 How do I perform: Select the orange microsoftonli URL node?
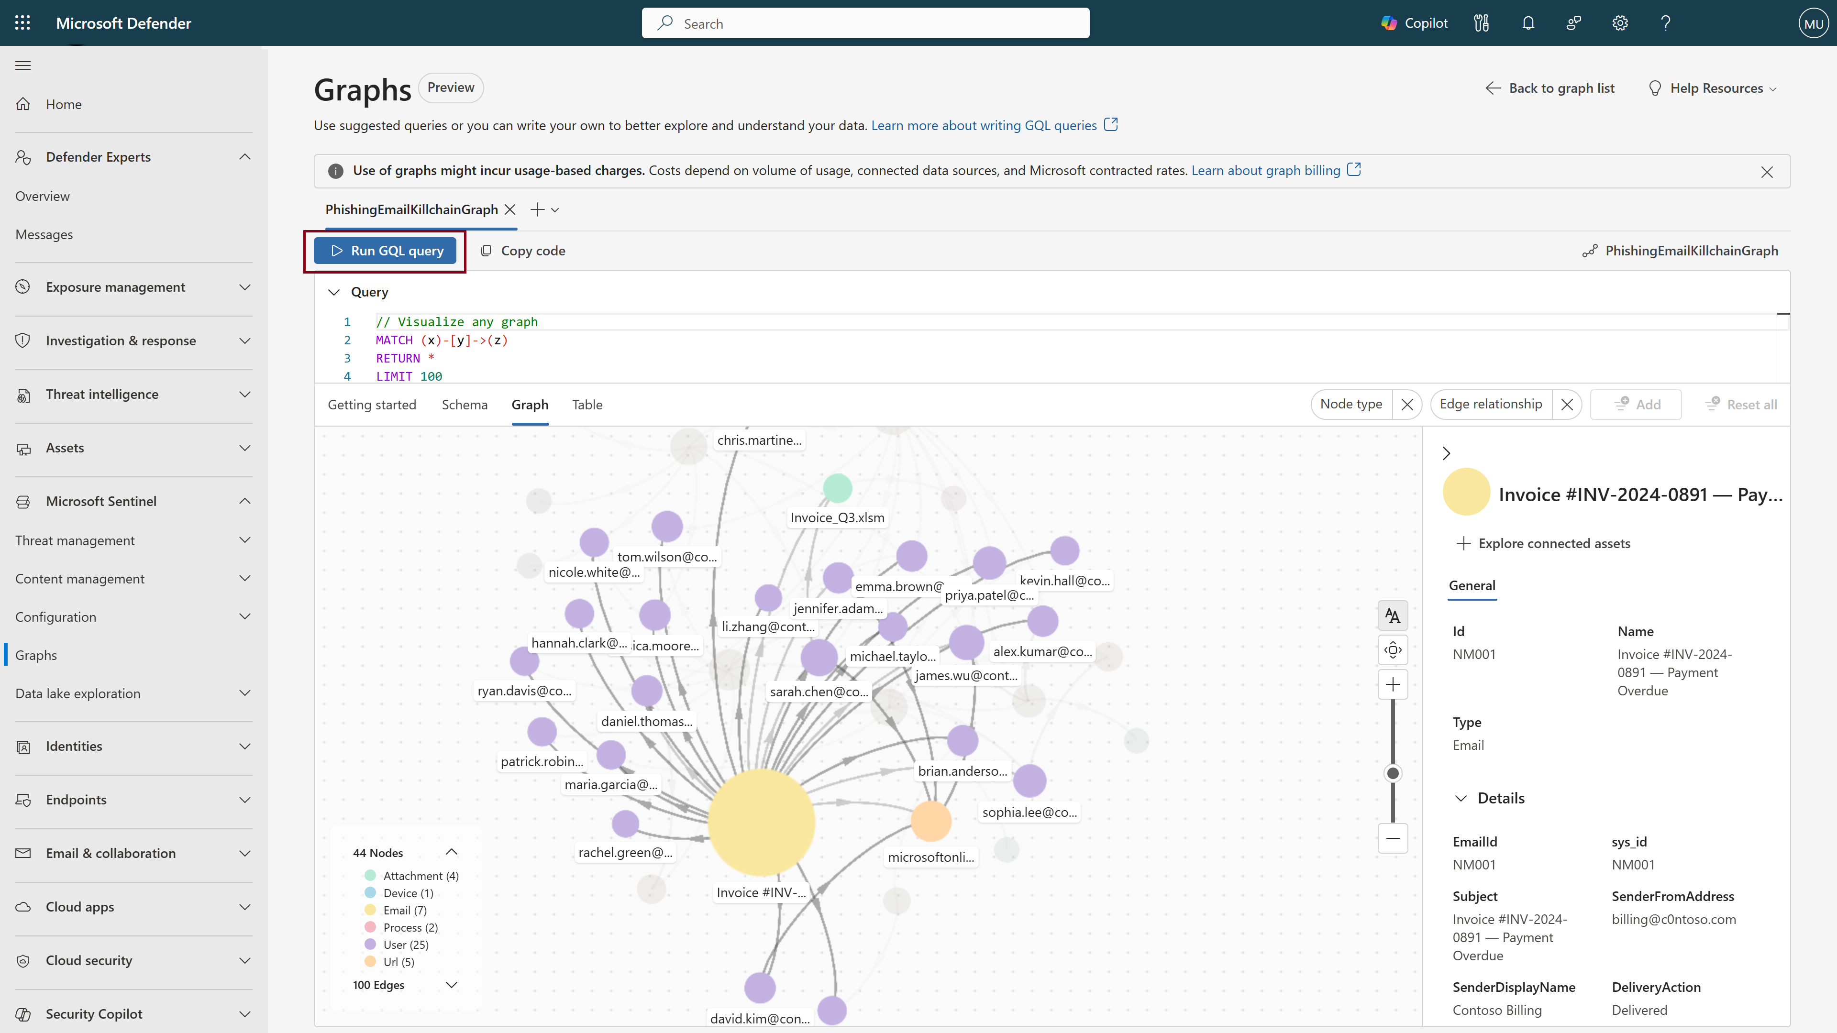[x=930, y=821]
